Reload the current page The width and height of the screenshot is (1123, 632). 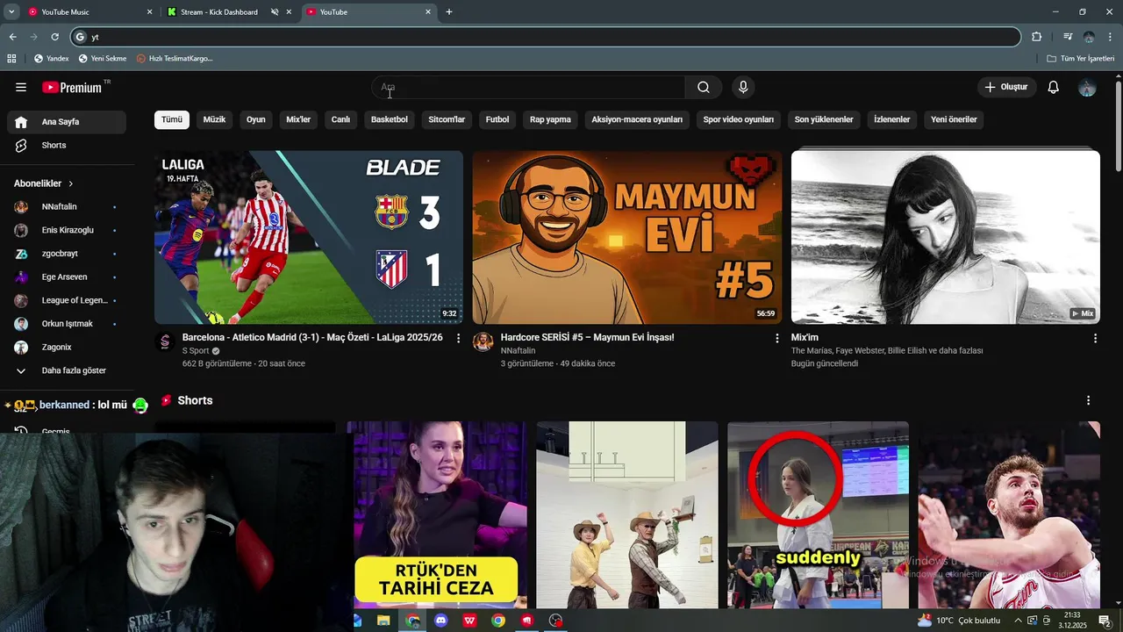tap(54, 37)
